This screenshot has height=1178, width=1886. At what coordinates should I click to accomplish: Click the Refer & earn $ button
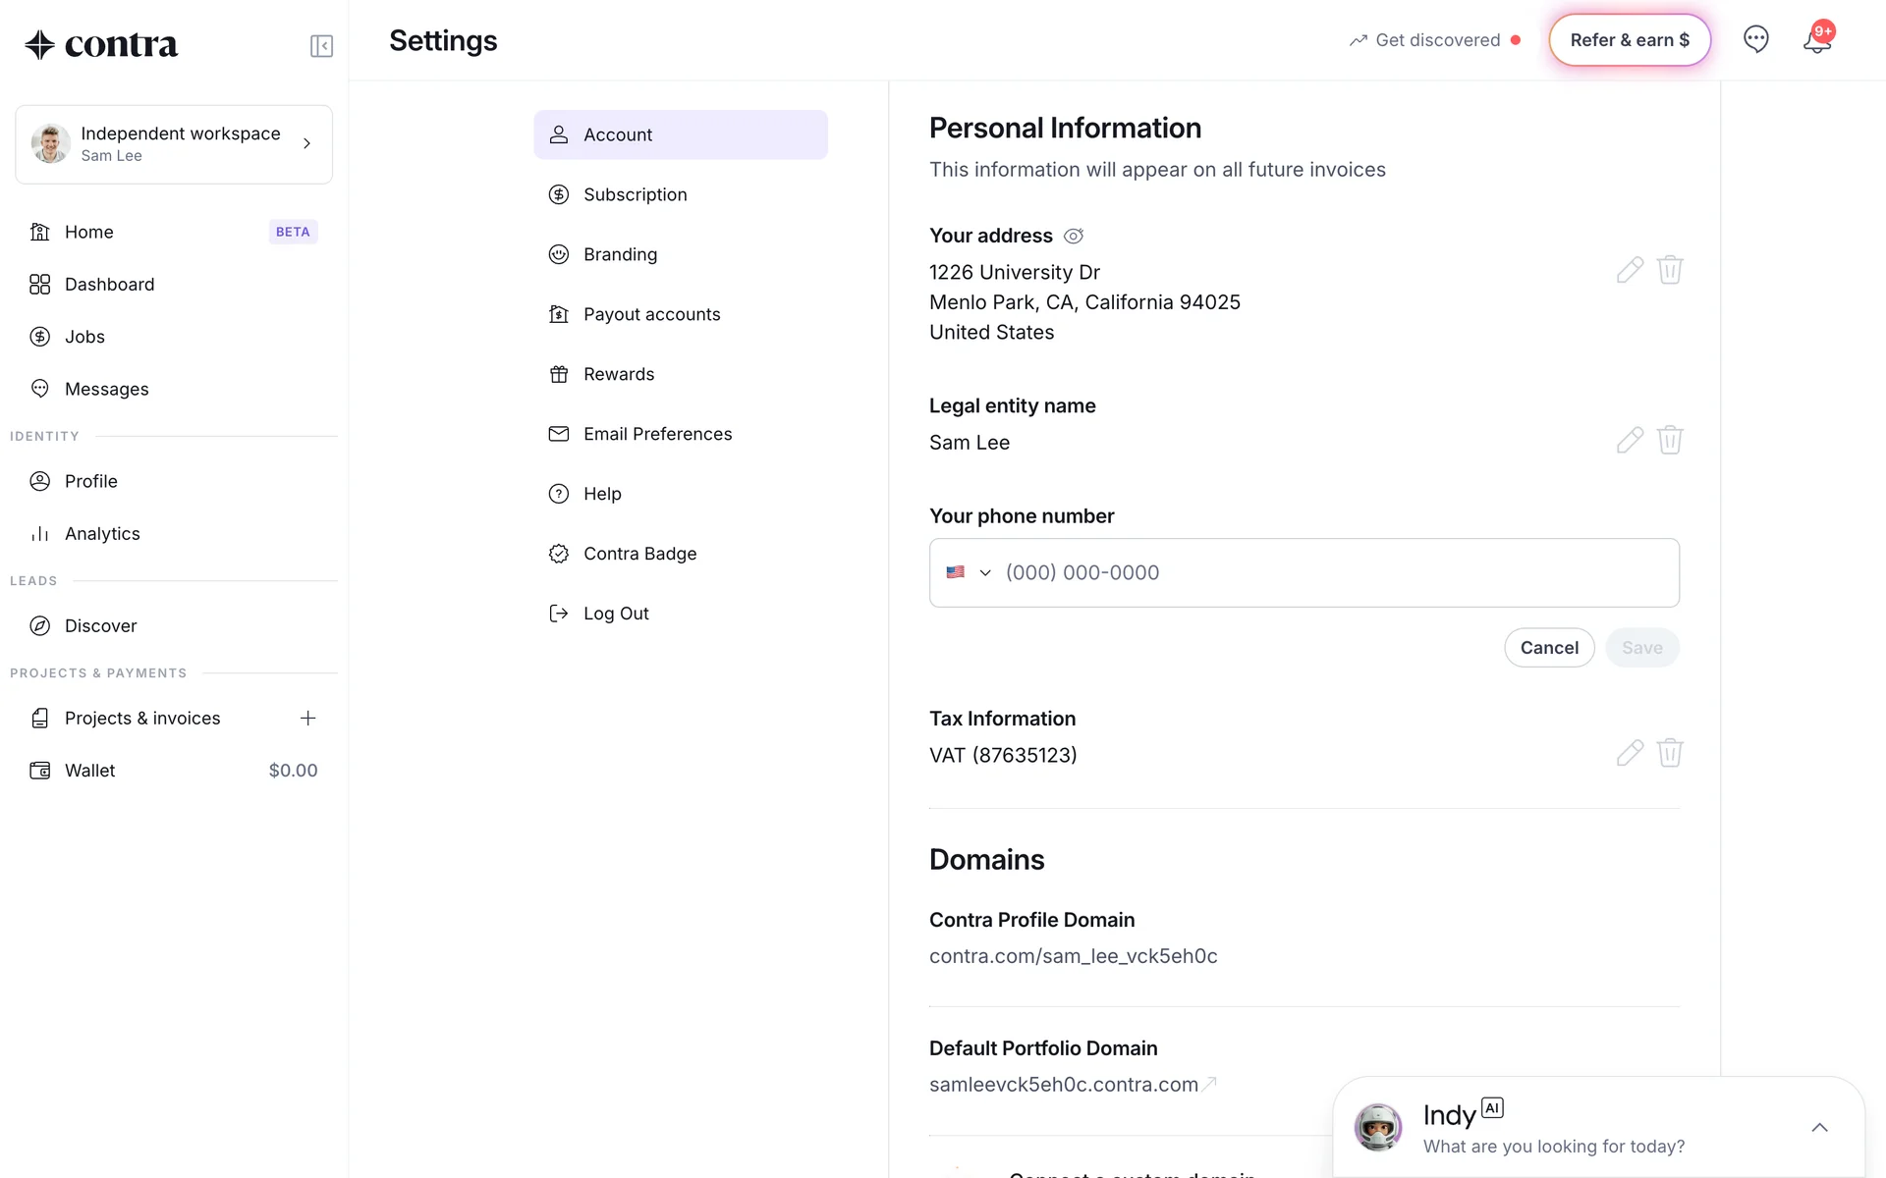1630,40
